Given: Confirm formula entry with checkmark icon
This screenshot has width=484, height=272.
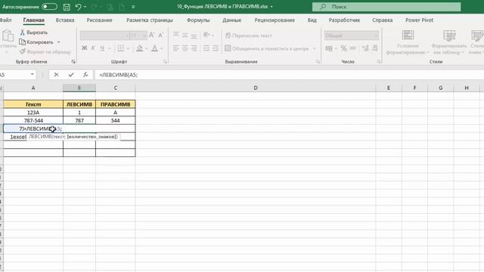Looking at the screenshot, I should point(71,75).
